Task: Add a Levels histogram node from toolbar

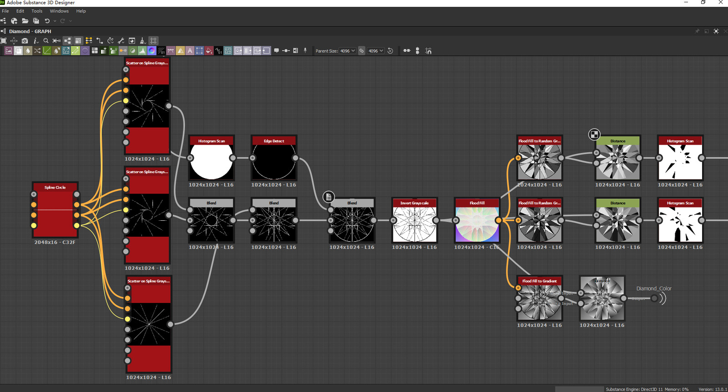Action: pos(142,50)
